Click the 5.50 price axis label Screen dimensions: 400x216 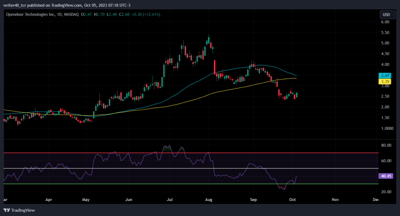(x=385, y=33)
